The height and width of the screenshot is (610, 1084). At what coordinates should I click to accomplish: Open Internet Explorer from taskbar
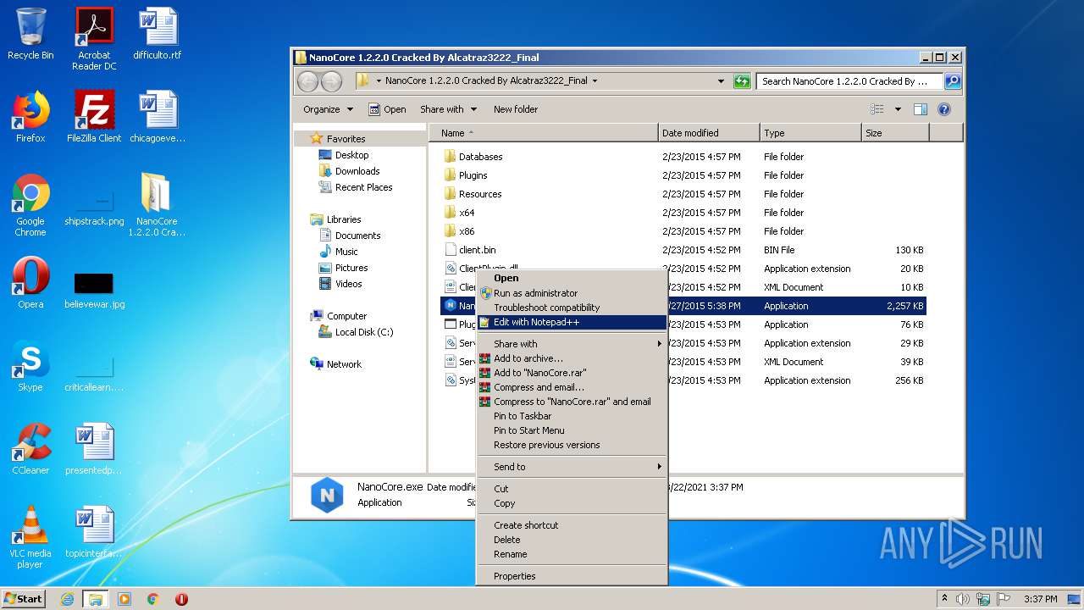click(67, 599)
